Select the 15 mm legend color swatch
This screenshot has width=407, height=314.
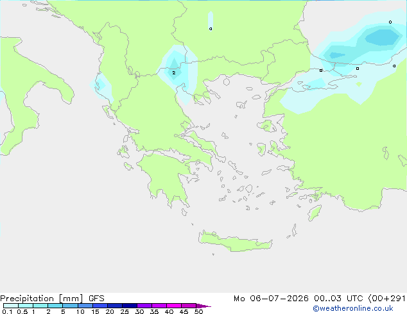pyautogui.click(x=100, y=306)
